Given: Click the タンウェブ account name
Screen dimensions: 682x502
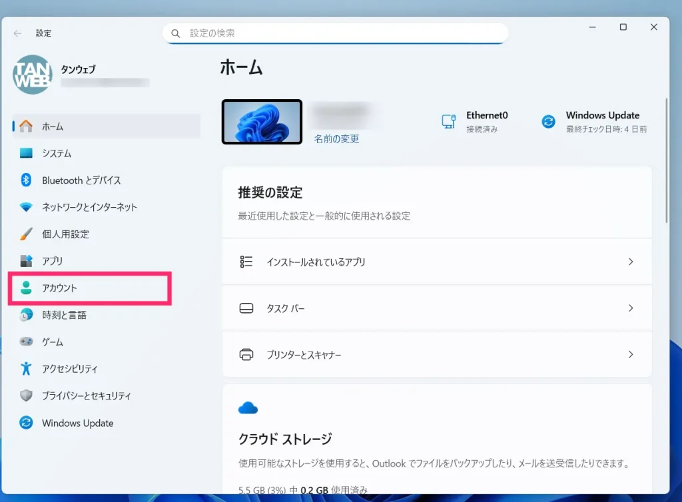Looking at the screenshot, I should [x=79, y=69].
